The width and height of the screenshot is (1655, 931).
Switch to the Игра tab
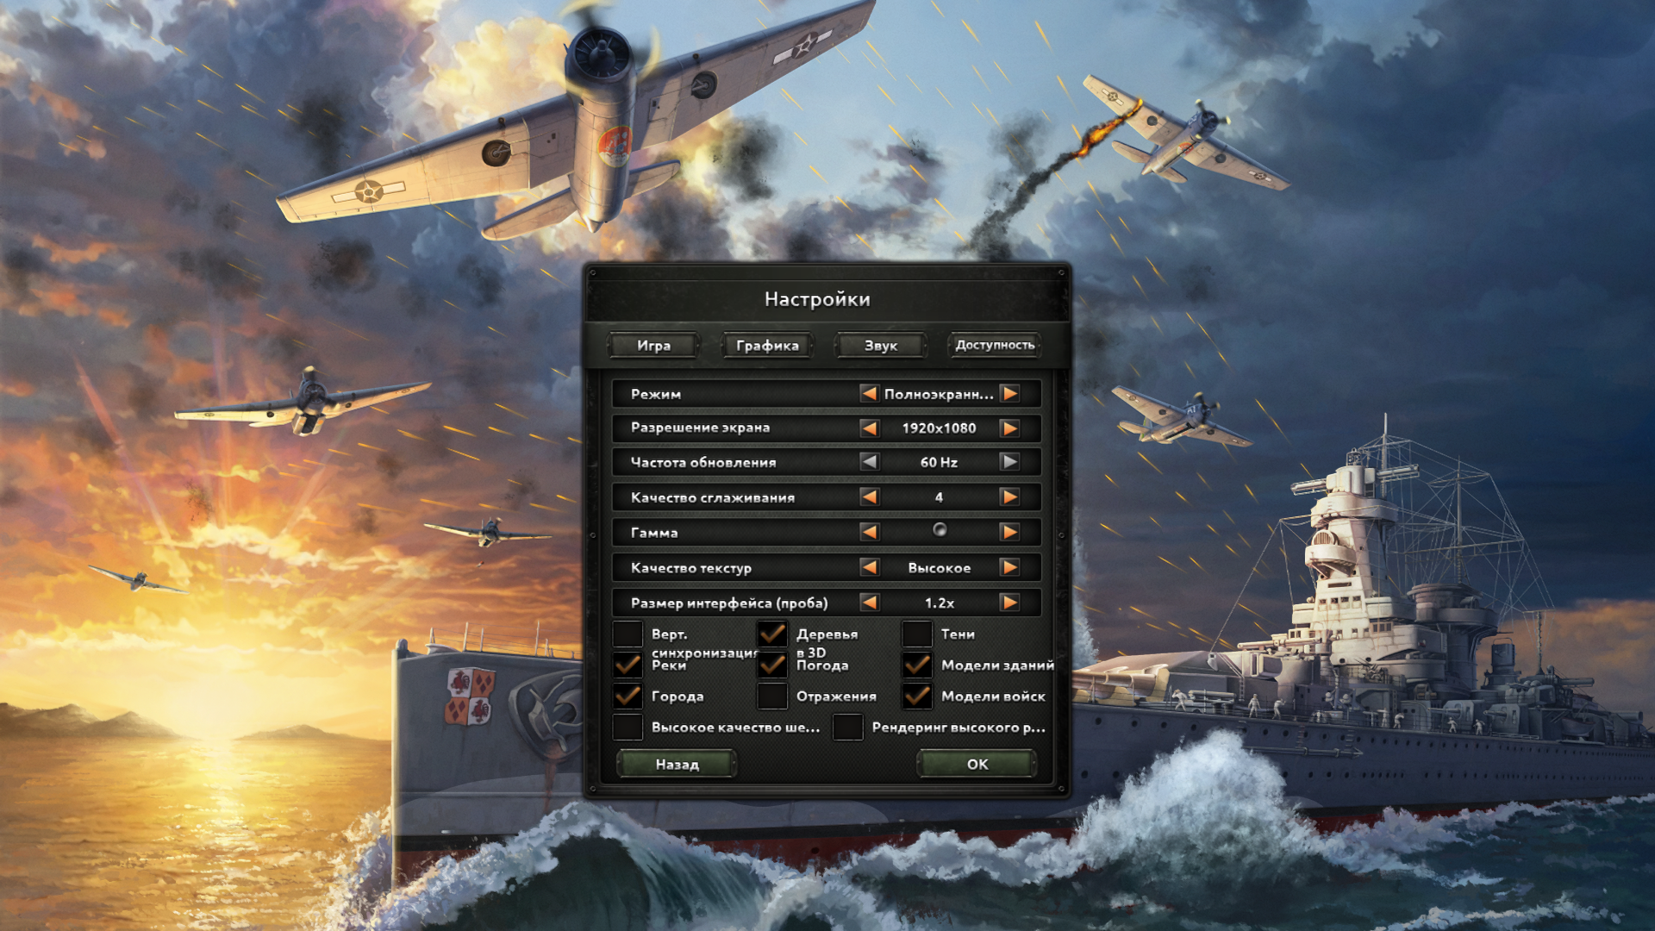(653, 346)
